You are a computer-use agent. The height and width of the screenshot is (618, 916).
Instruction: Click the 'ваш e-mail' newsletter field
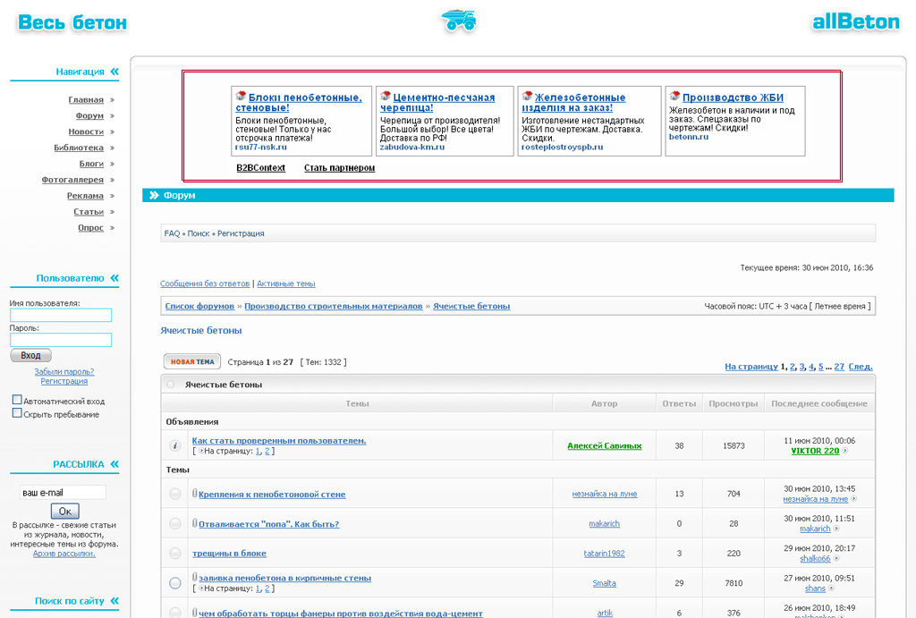(x=63, y=493)
